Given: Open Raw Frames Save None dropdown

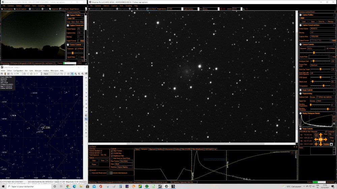Looking at the screenshot, I should pos(126,161).
